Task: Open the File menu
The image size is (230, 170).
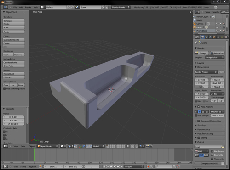Action: coord(15,7)
